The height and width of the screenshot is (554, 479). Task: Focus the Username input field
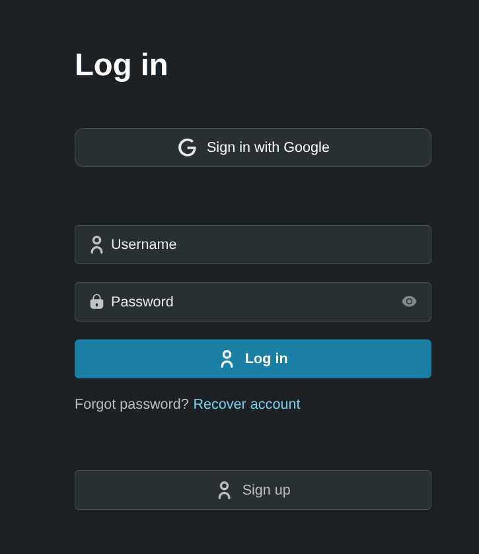[x=264, y=245]
